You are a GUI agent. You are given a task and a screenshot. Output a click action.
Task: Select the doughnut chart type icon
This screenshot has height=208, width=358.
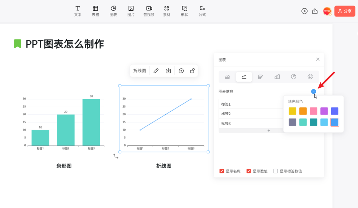310,77
